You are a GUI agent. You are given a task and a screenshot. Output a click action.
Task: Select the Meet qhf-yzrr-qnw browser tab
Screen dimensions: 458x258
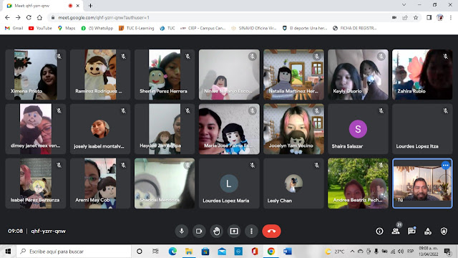pyautogui.click(x=43, y=6)
